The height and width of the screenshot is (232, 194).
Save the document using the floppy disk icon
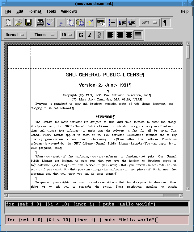click(28, 22)
